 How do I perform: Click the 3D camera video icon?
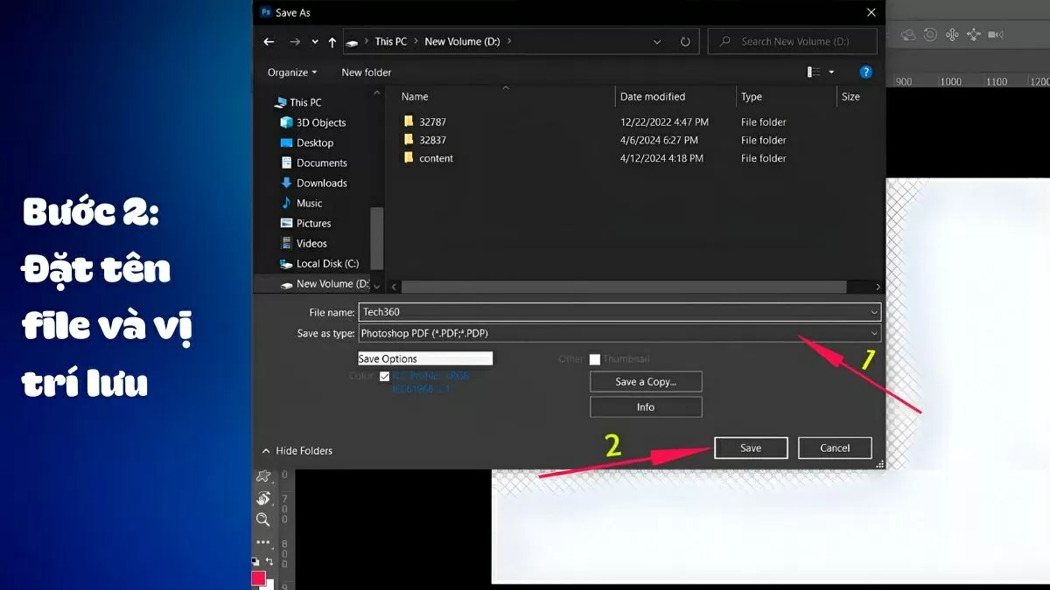pyautogui.click(x=995, y=35)
